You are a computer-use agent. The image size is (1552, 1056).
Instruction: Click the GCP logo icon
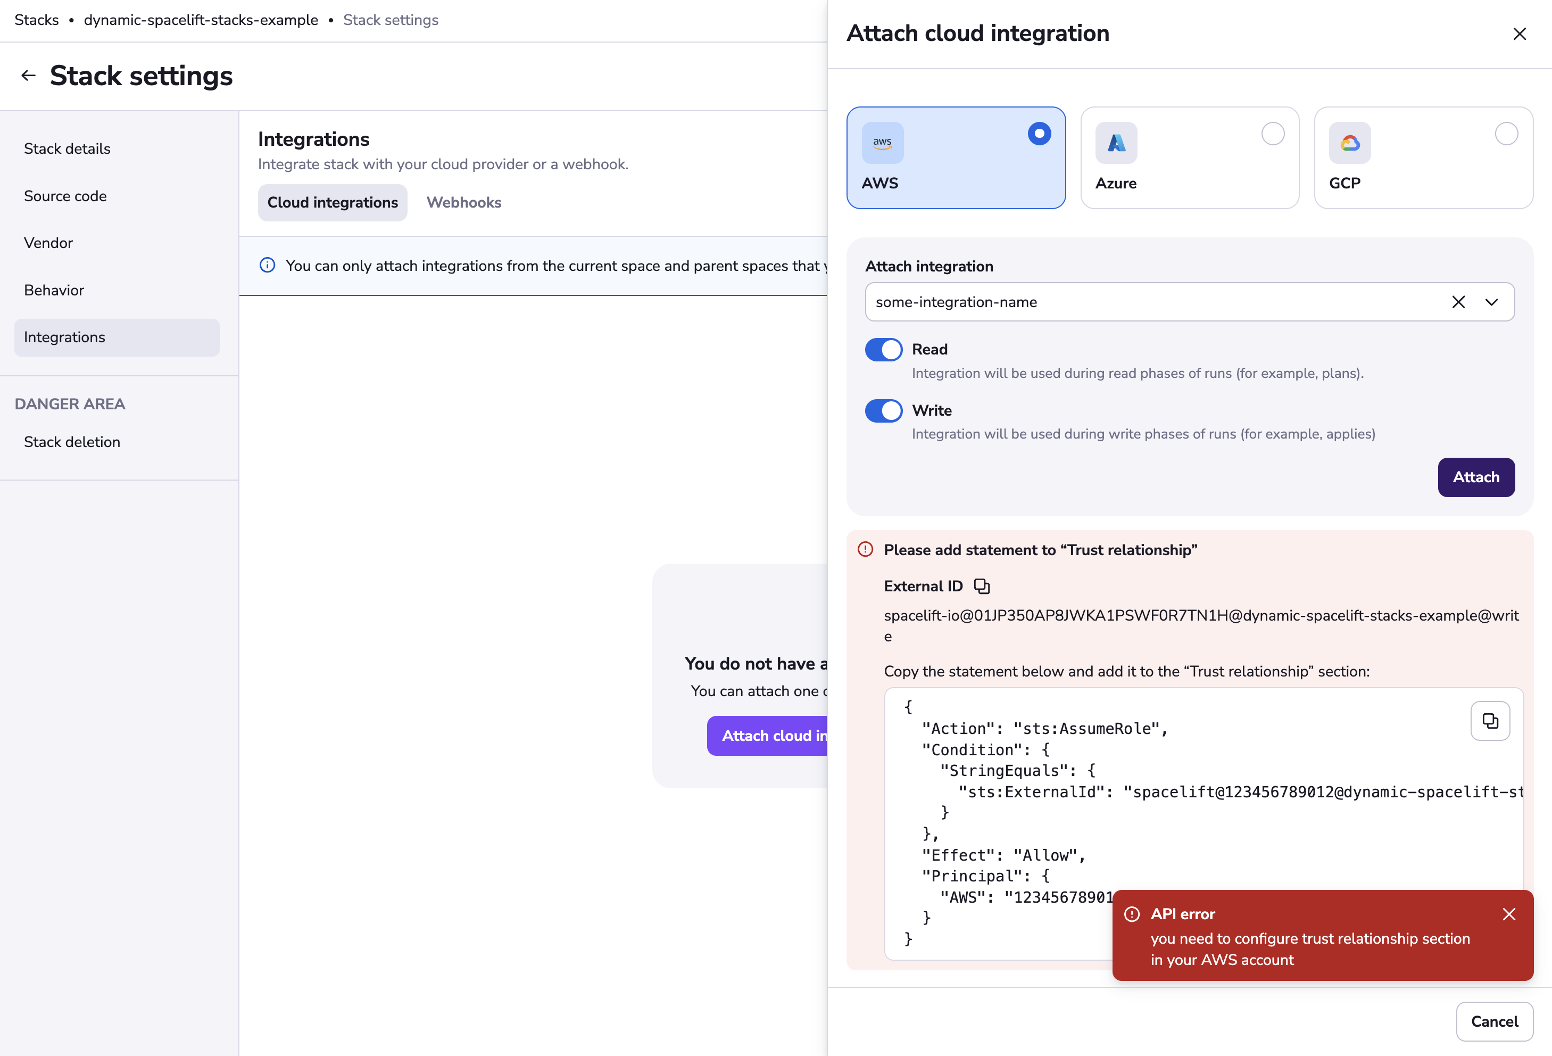[x=1349, y=142]
